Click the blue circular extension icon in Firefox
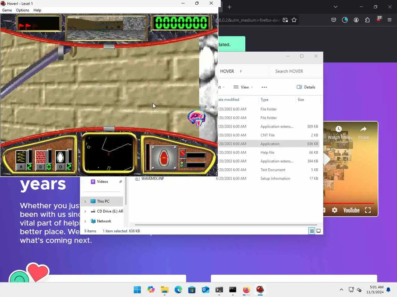The image size is (397, 297). pos(345,20)
